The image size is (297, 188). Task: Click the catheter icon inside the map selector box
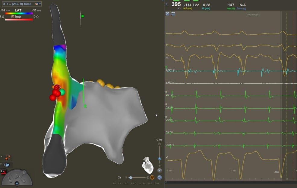37,4
